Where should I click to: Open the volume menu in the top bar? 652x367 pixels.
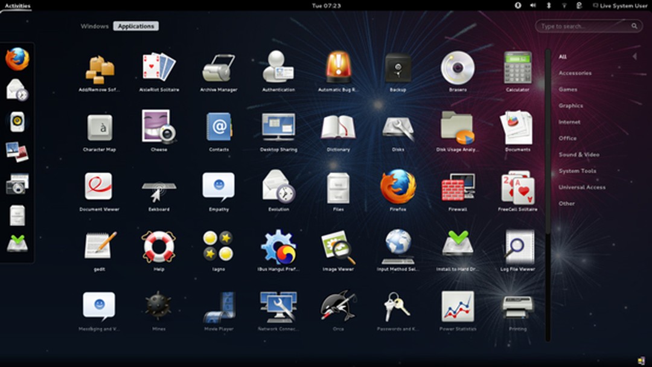point(532,5)
